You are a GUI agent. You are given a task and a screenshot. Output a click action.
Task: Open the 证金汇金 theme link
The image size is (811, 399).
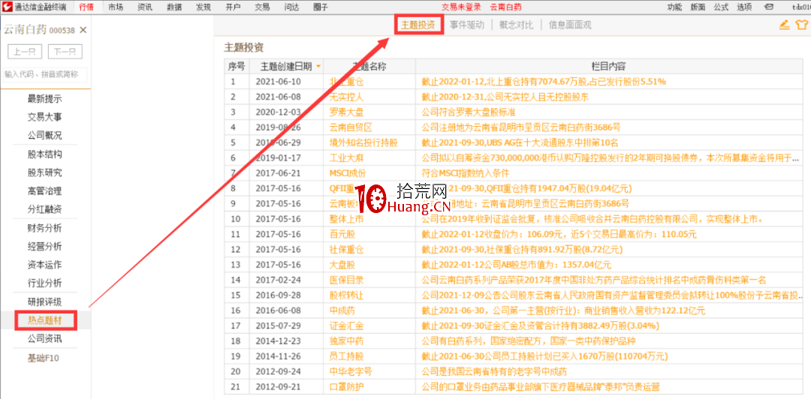pos(345,325)
